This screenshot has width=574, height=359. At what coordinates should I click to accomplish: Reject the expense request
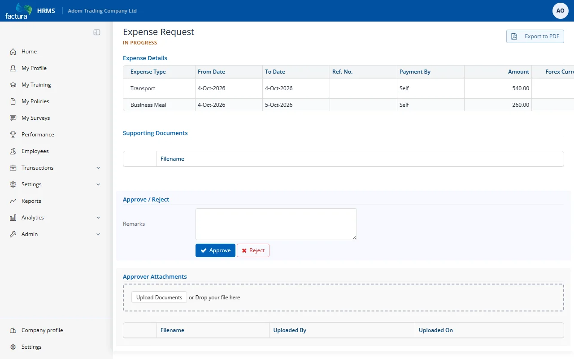(x=253, y=250)
